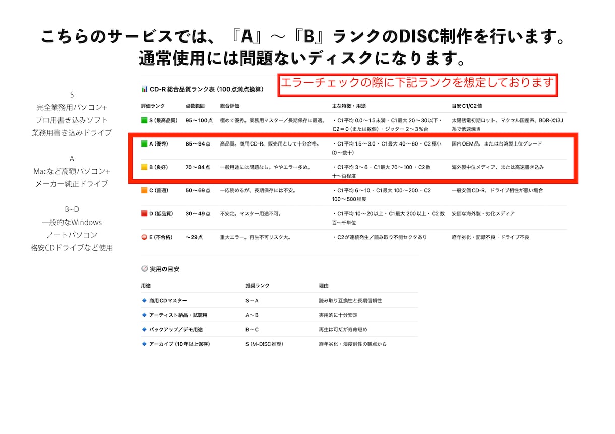Click the compass icon beside 実用の目安

pos(144,269)
